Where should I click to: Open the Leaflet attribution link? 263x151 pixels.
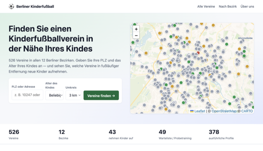click(200, 111)
